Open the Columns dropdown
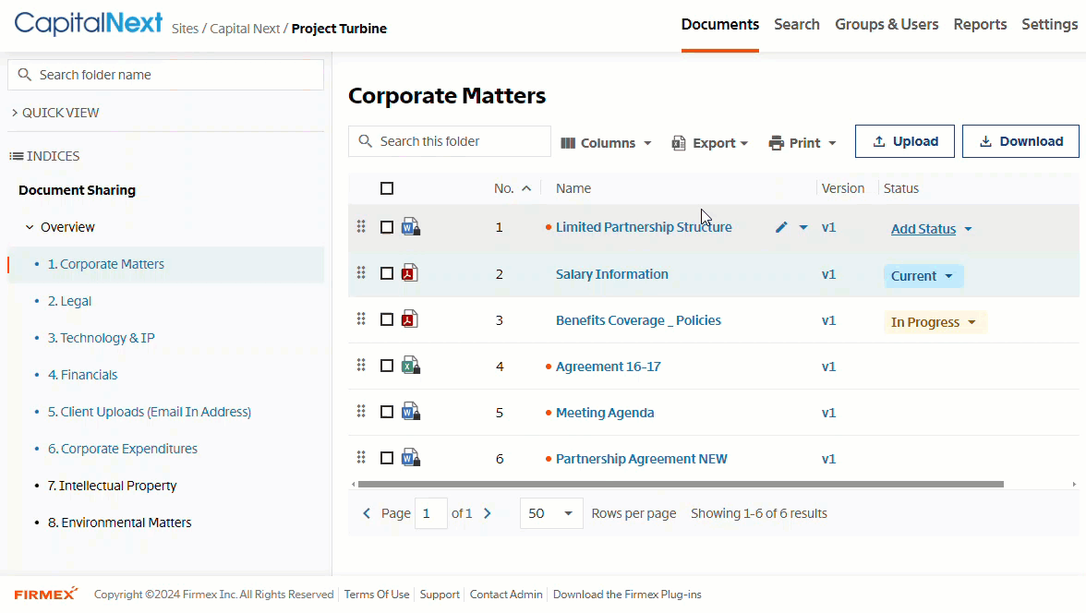The image size is (1086, 613). [x=606, y=143]
